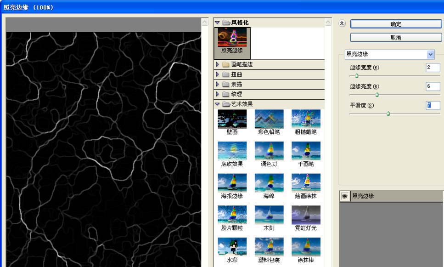Select the 照亮边缘 thumbnail under 风格化
The image size is (444, 267).
[232, 41]
